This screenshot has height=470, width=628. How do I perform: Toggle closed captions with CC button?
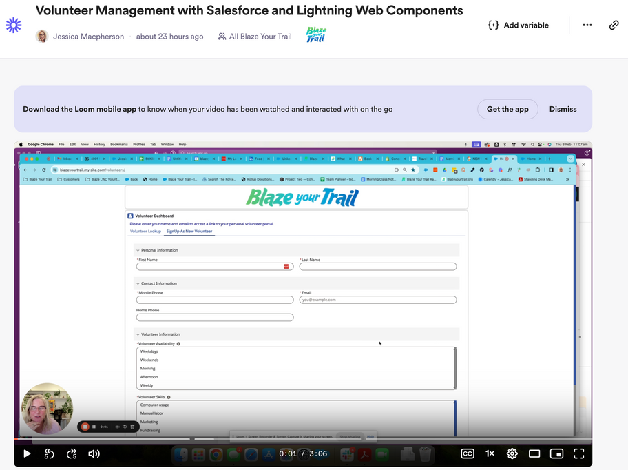coord(468,453)
